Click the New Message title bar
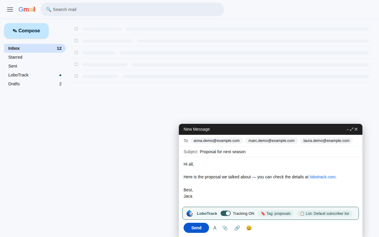The width and height of the screenshot is (379, 237). pos(271,129)
